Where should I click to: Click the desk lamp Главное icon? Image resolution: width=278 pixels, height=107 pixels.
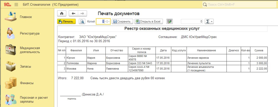tap(11, 17)
